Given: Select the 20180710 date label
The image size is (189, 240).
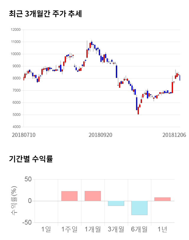Looking at the screenshot, I should coord(24,135).
